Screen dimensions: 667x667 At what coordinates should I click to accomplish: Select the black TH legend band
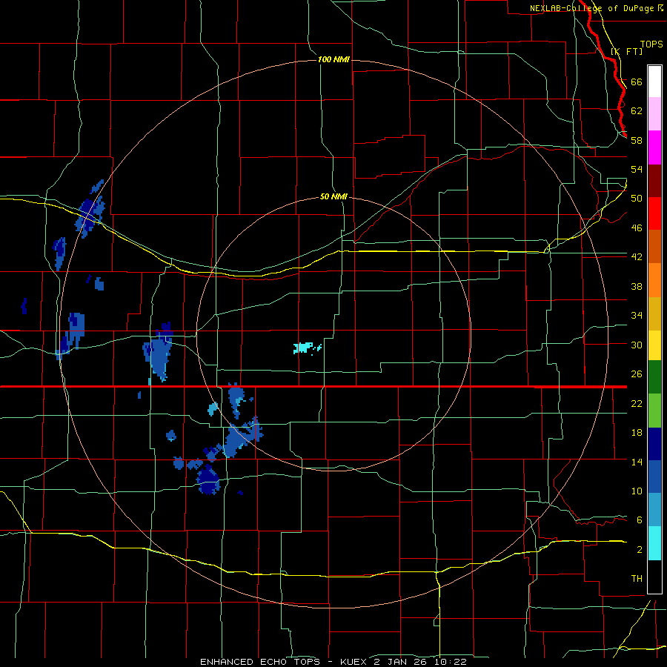point(654,577)
